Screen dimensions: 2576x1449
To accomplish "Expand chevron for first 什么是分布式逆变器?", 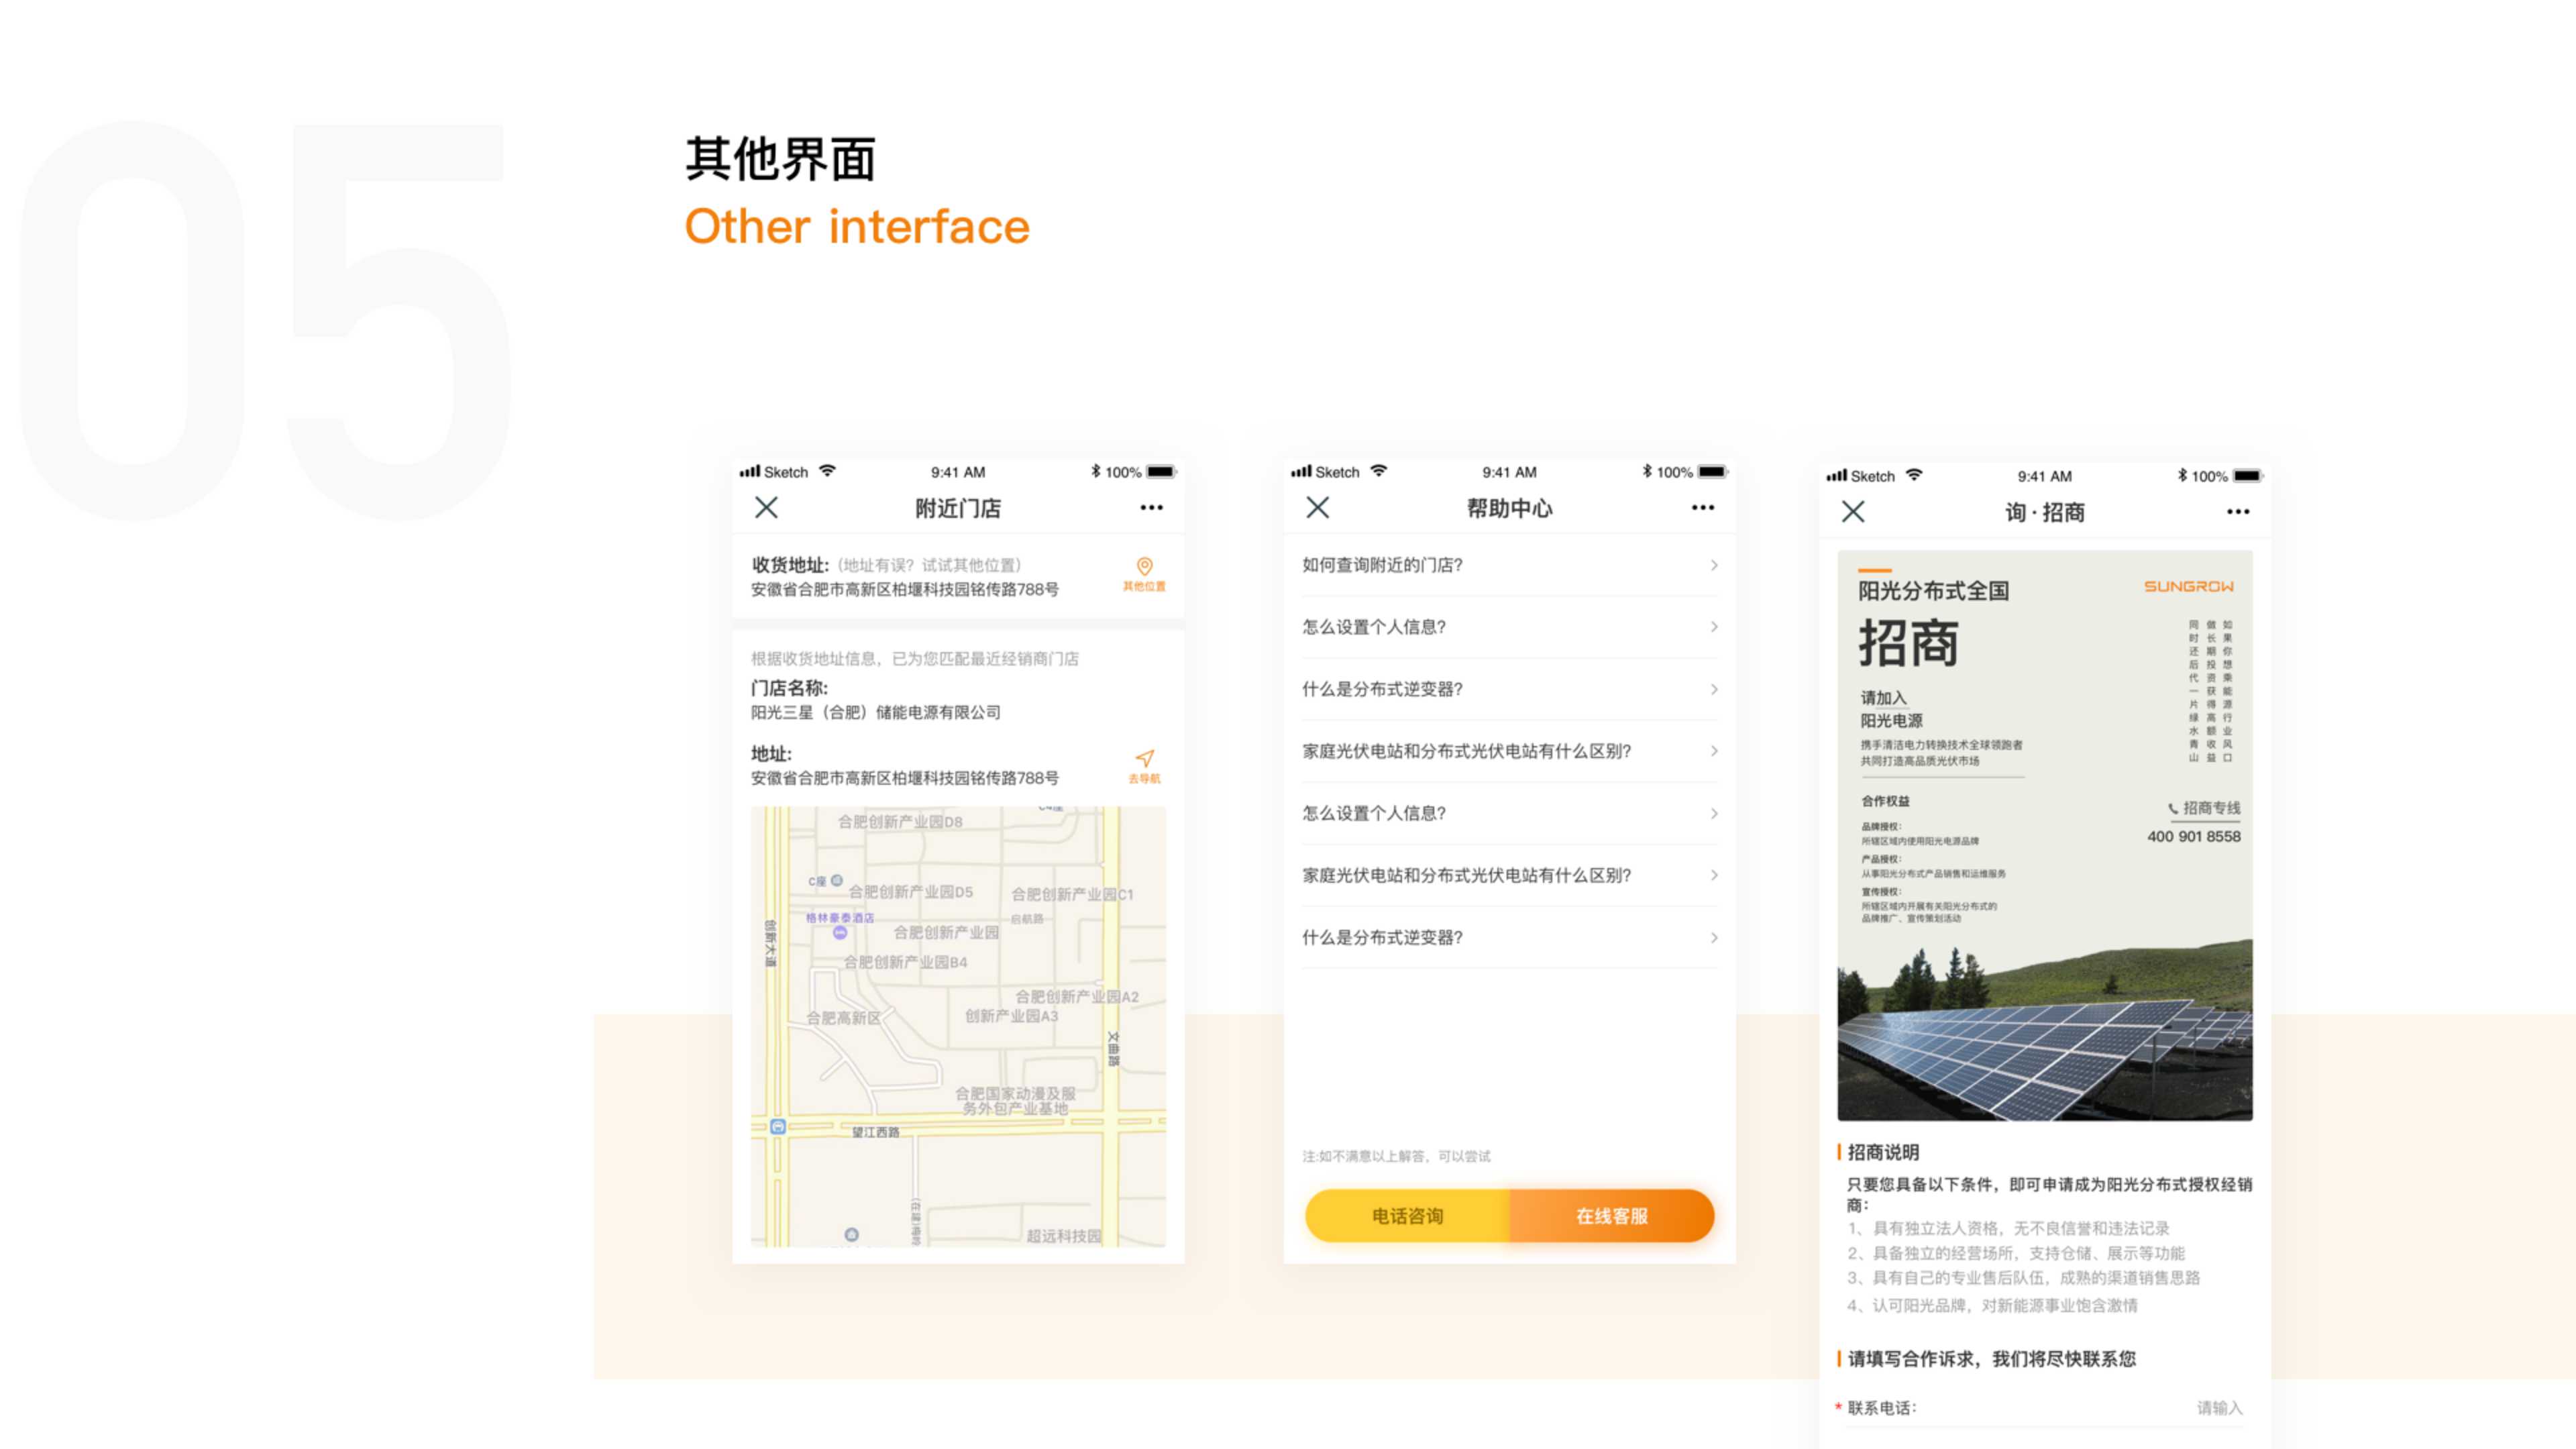I will (x=1714, y=690).
